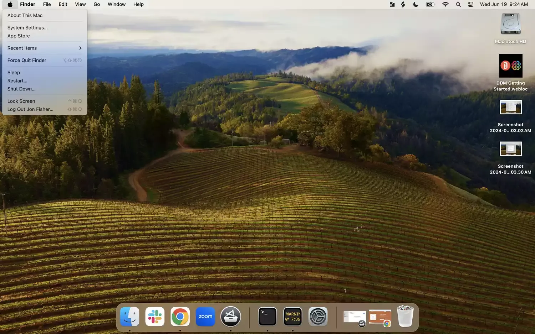Select About This Mac
This screenshot has height=334, width=535.
point(25,15)
